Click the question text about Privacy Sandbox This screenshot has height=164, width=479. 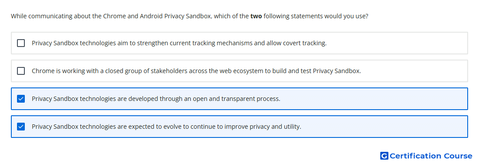pyautogui.click(x=189, y=16)
